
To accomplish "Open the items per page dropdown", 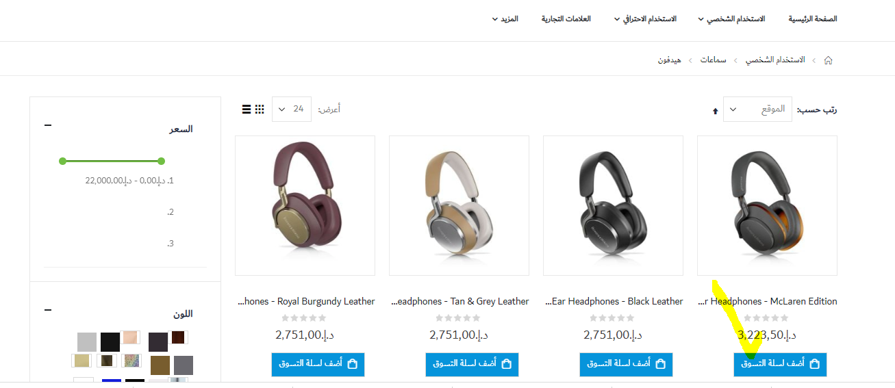I will point(292,109).
